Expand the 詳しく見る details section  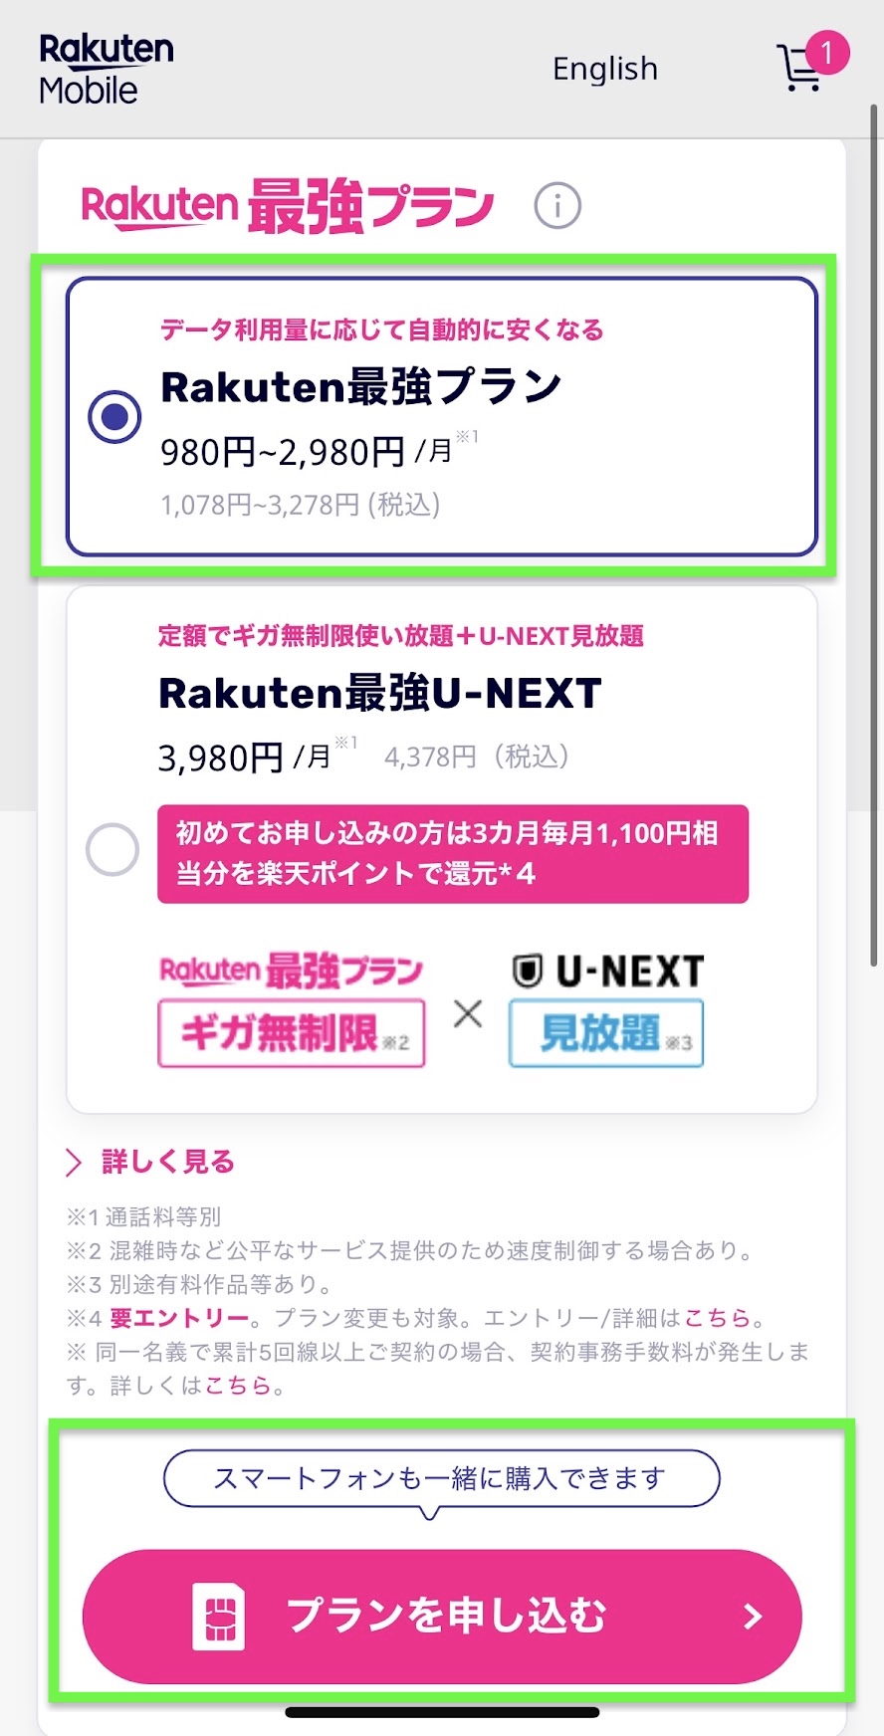[167, 1162]
